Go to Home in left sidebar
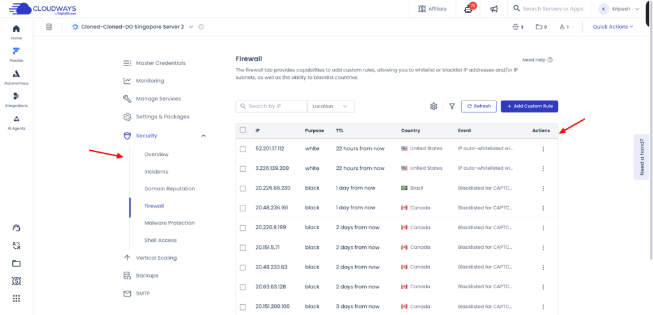This screenshot has width=653, height=315. tap(16, 32)
